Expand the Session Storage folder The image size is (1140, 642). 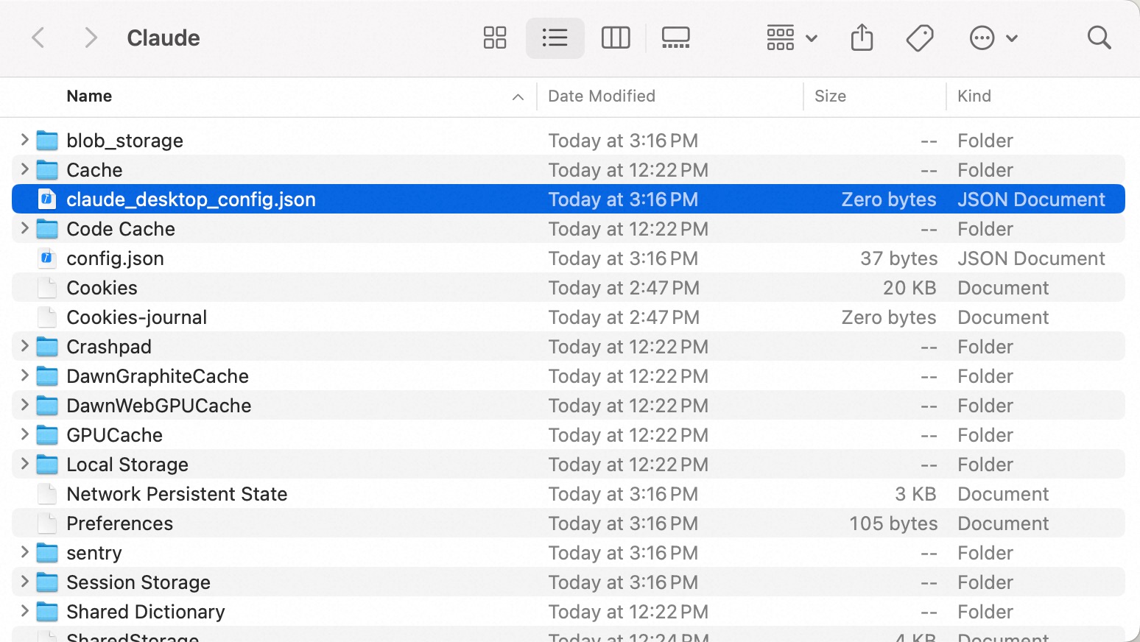coord(24,582)
